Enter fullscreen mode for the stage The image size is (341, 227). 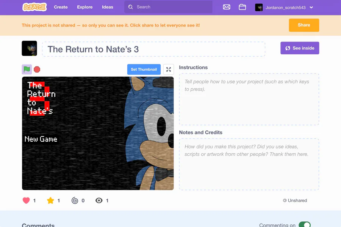(x=169, y=69)
